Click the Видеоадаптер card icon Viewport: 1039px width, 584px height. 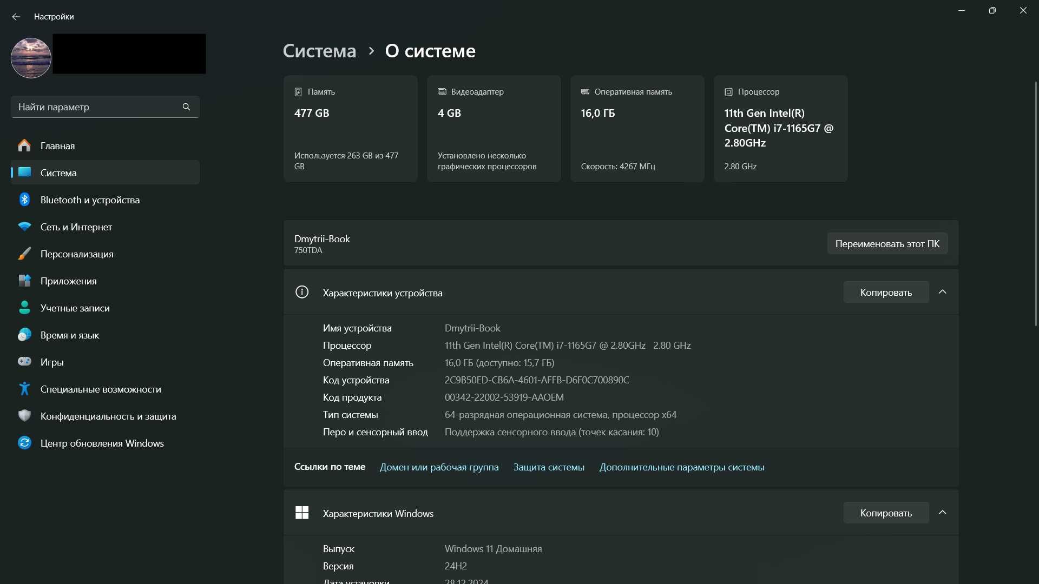442,91
